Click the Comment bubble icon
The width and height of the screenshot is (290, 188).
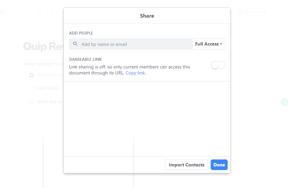(239, 12)
